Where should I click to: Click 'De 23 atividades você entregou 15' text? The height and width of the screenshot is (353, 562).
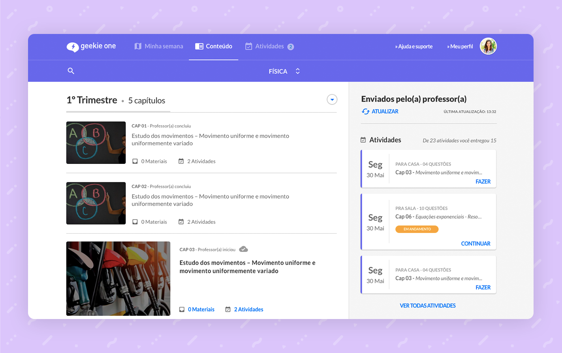tap(459, 141)
